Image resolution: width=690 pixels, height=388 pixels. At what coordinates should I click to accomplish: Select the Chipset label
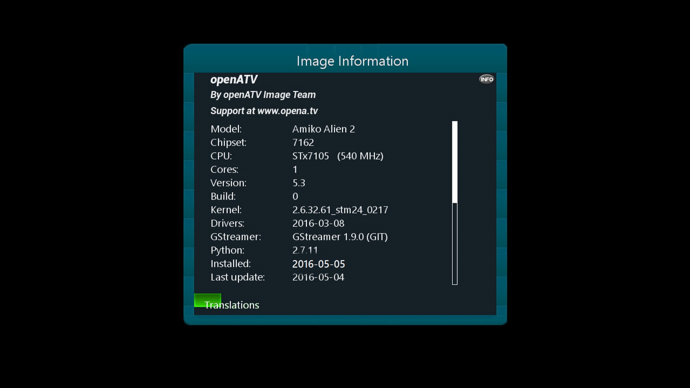tap(228, 143)
